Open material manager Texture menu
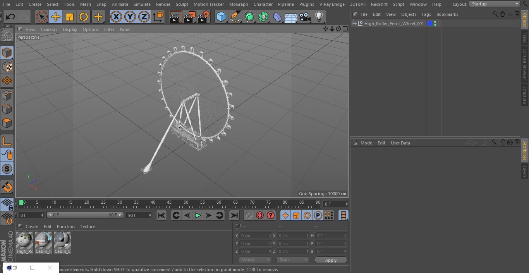This screenshot has height=273, width=529. click(87, 227)
